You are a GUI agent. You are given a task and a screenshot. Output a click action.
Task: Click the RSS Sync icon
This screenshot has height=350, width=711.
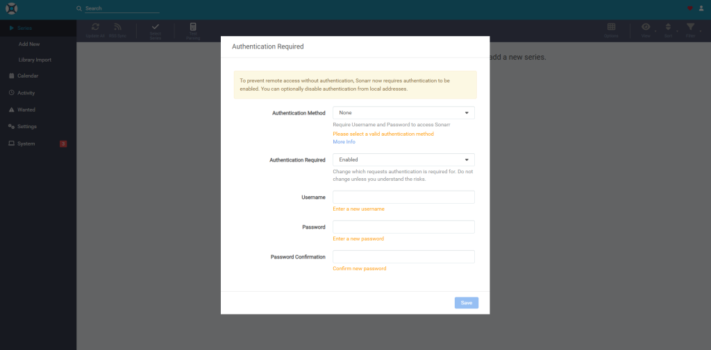[x=117, y=27]
